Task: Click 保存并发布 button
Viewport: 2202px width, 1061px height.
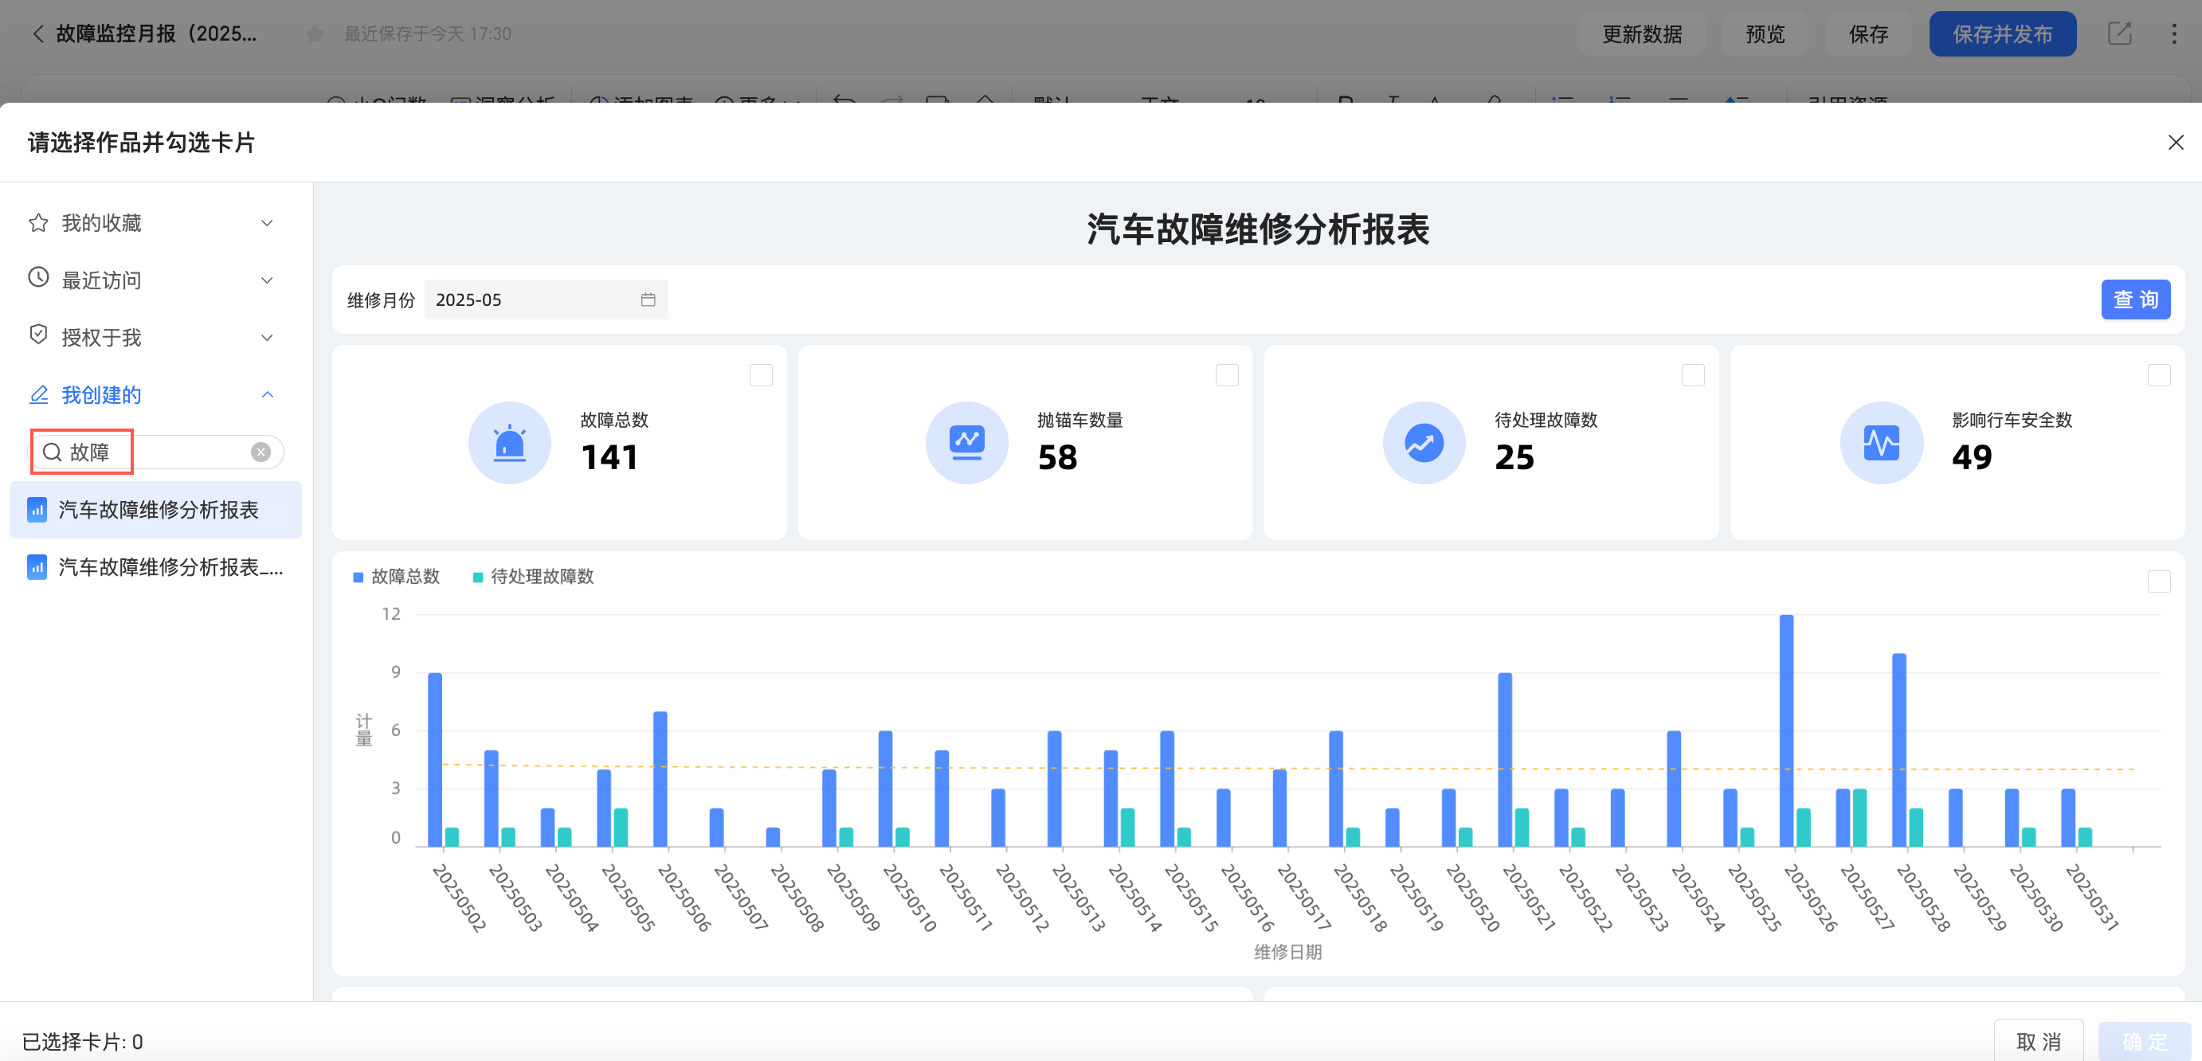Action: pyautogui.click(x=2002, y=34)
